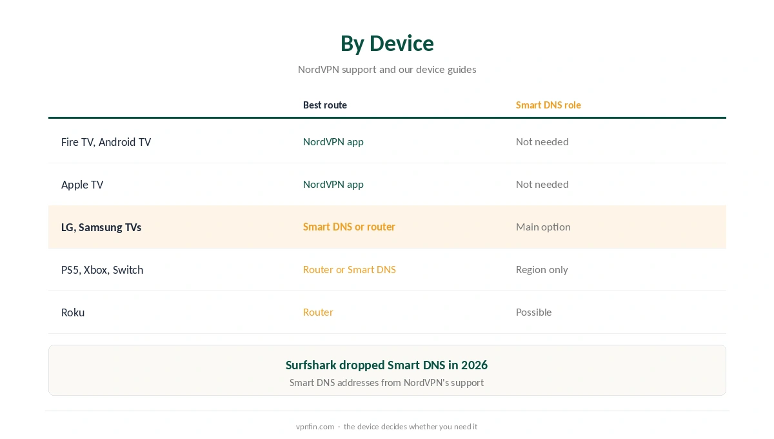
Task: Click the 'Main option' cell
Action: 543,227
